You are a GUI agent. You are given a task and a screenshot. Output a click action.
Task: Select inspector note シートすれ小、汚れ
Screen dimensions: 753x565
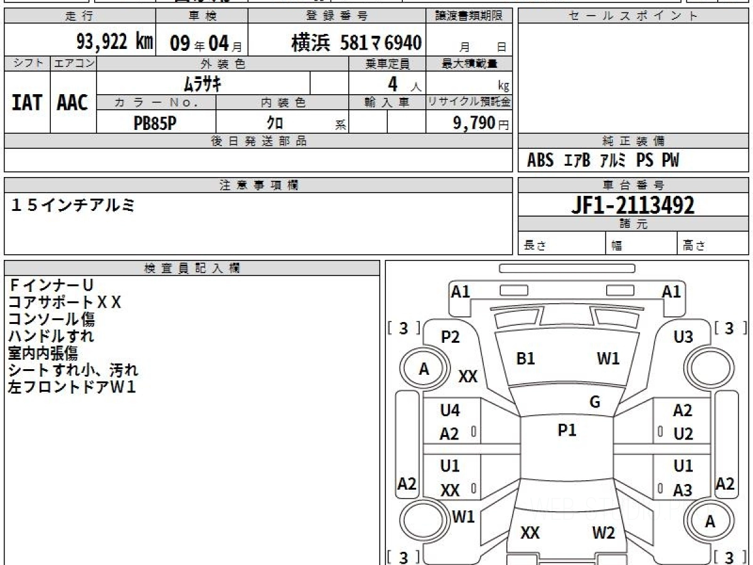[73, 370]
